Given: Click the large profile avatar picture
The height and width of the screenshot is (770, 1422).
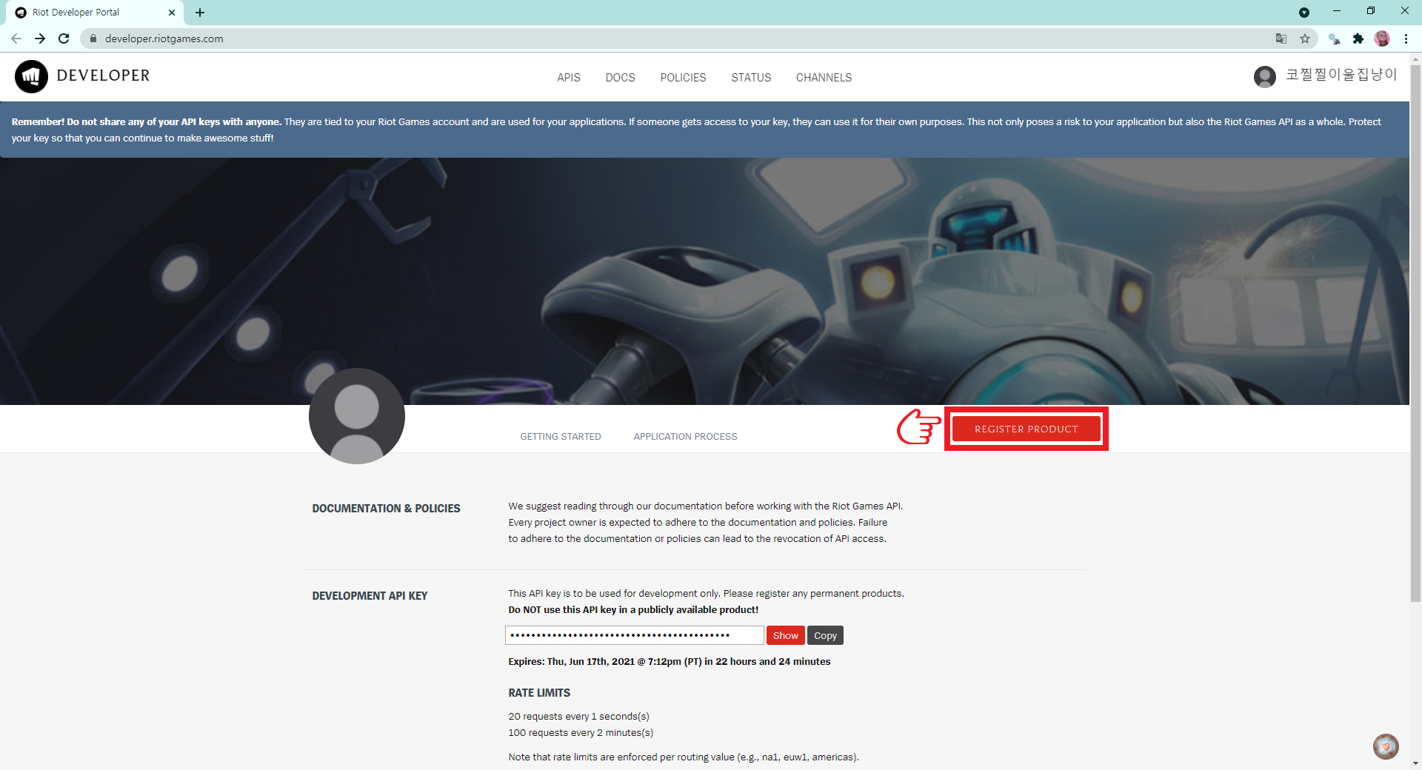Looking at the screenshot, I should (357, 416).
